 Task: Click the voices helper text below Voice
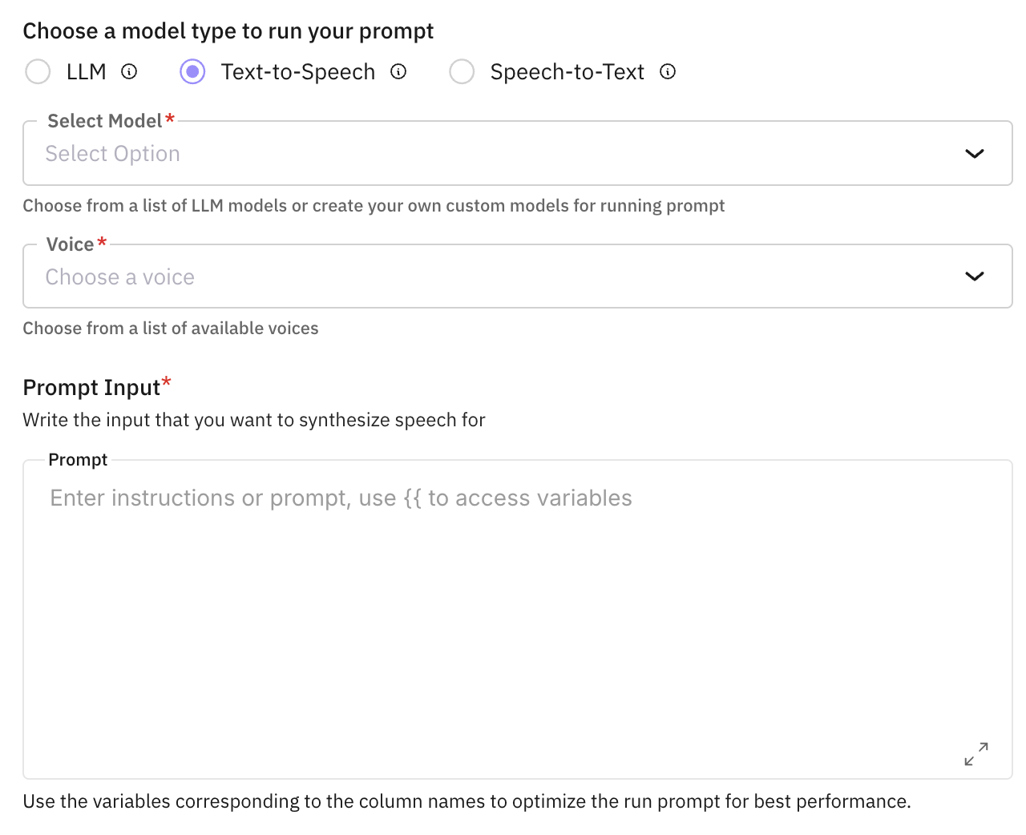[171, 328]
